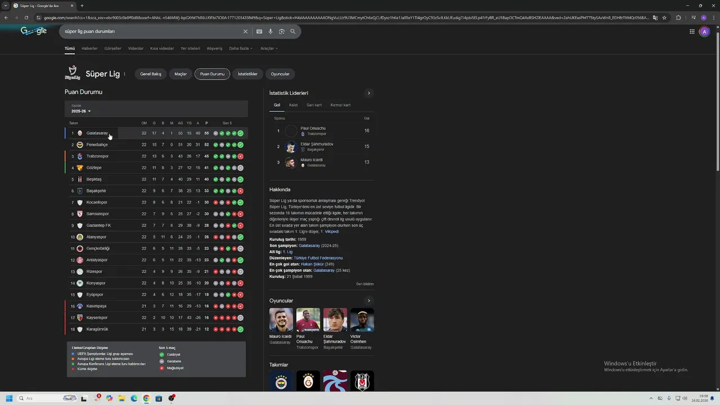Open the tab search dropdown in Chrome
720x405 pixels.
[6, 6]
